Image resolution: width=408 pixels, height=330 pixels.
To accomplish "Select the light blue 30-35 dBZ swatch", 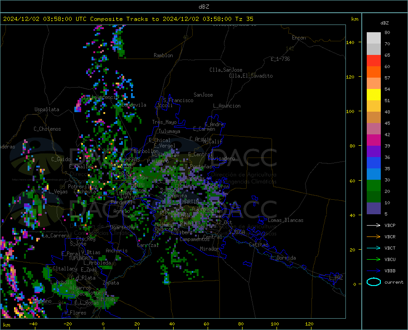I will click(374, 174).
